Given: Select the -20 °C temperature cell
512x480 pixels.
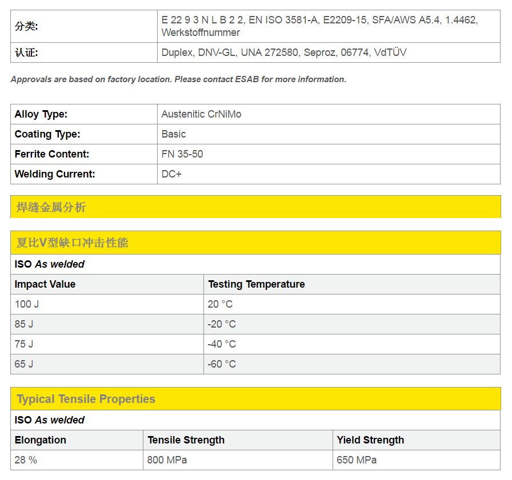Looking at the screenshot, I should 352,324.
